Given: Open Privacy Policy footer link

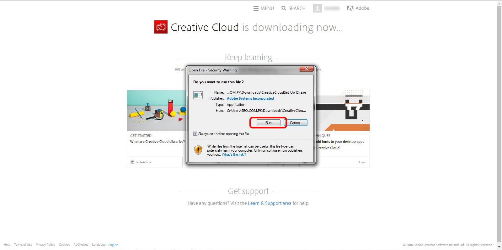Looking at the screenshot, I should click(45, 245).
